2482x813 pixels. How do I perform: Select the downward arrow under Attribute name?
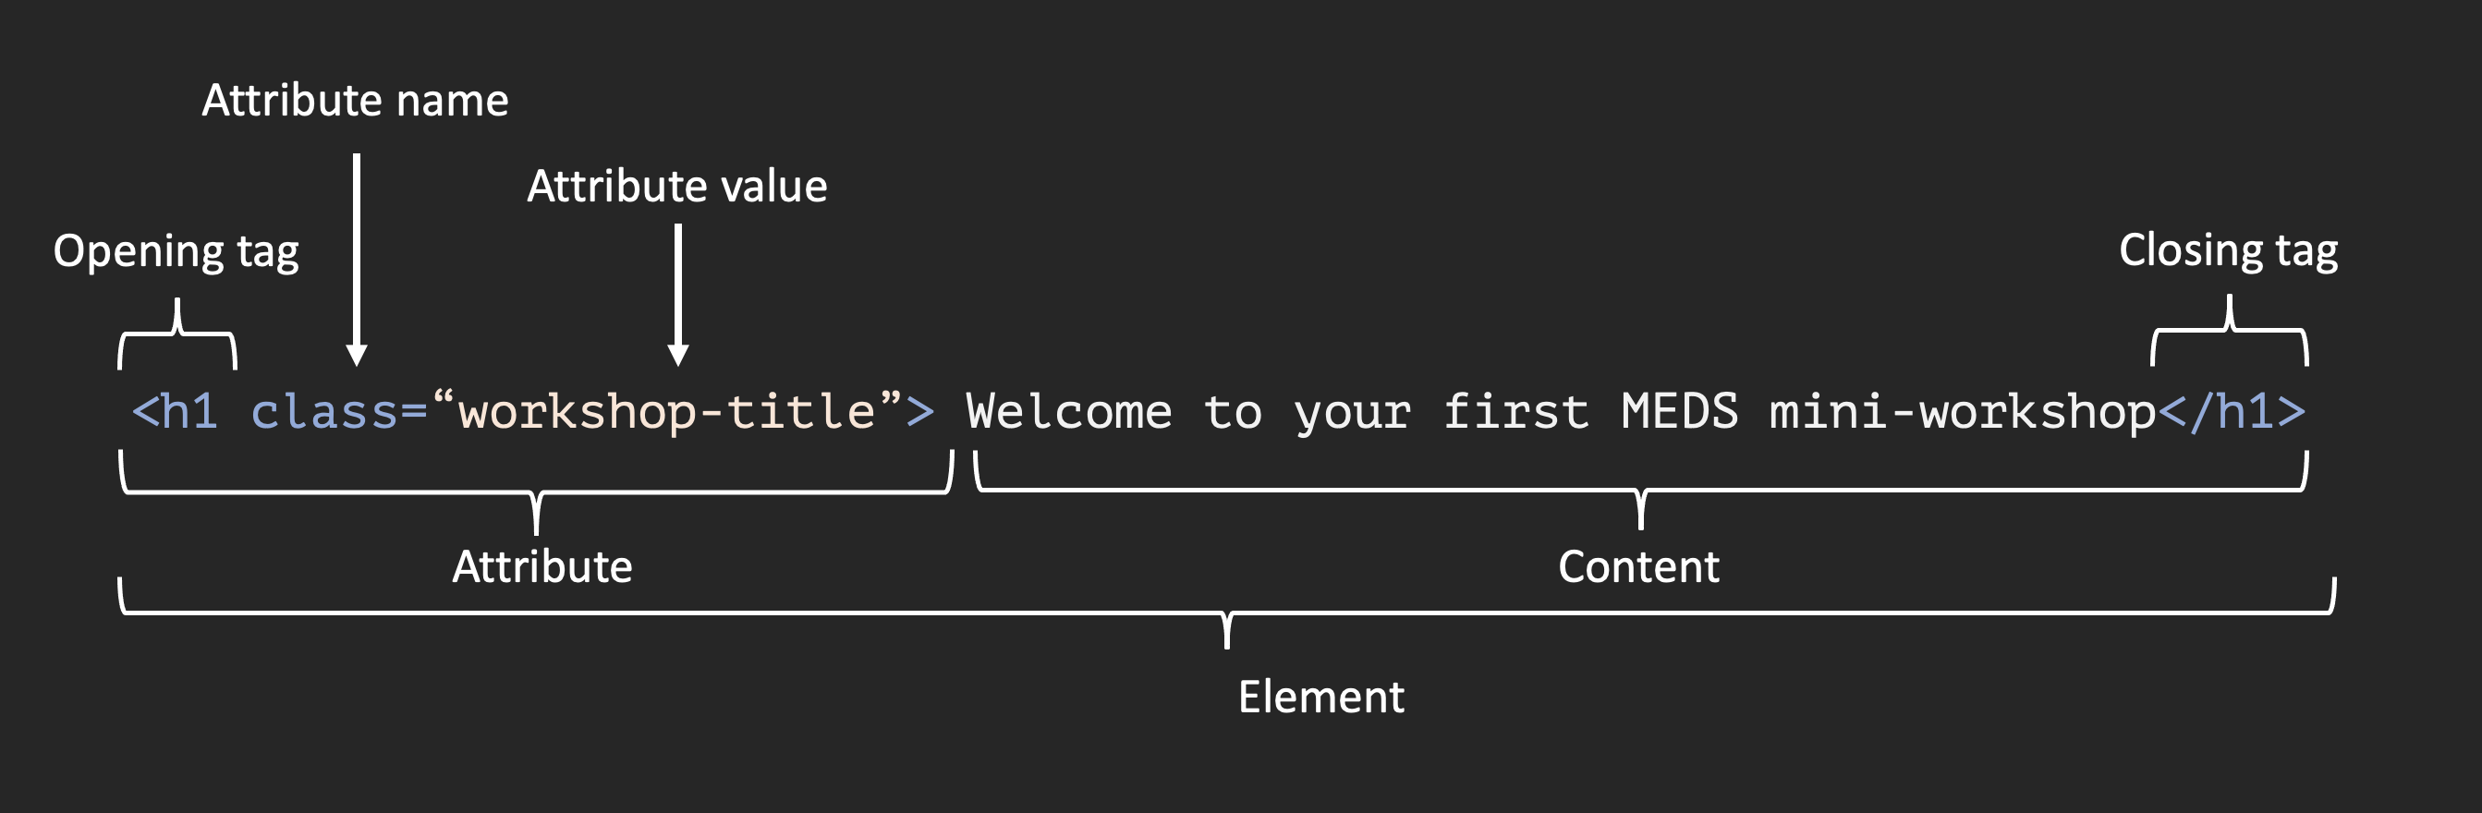point(357,259)
